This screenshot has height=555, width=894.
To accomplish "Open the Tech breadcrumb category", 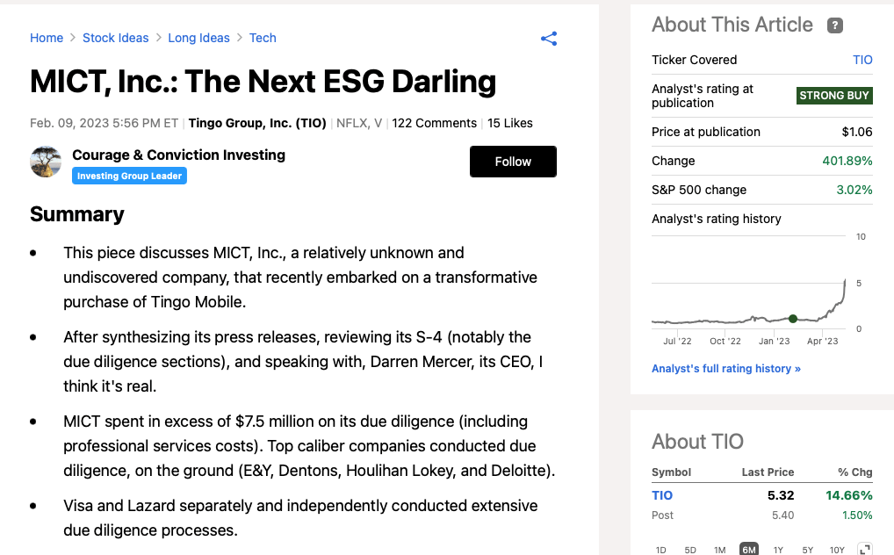I will pyautogui.click(x=263, y=38).
